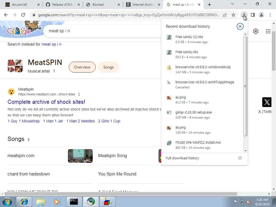Open the command prompt taskbar window
276x207 pixels.
pyautogui.click(x=74, y=202)
